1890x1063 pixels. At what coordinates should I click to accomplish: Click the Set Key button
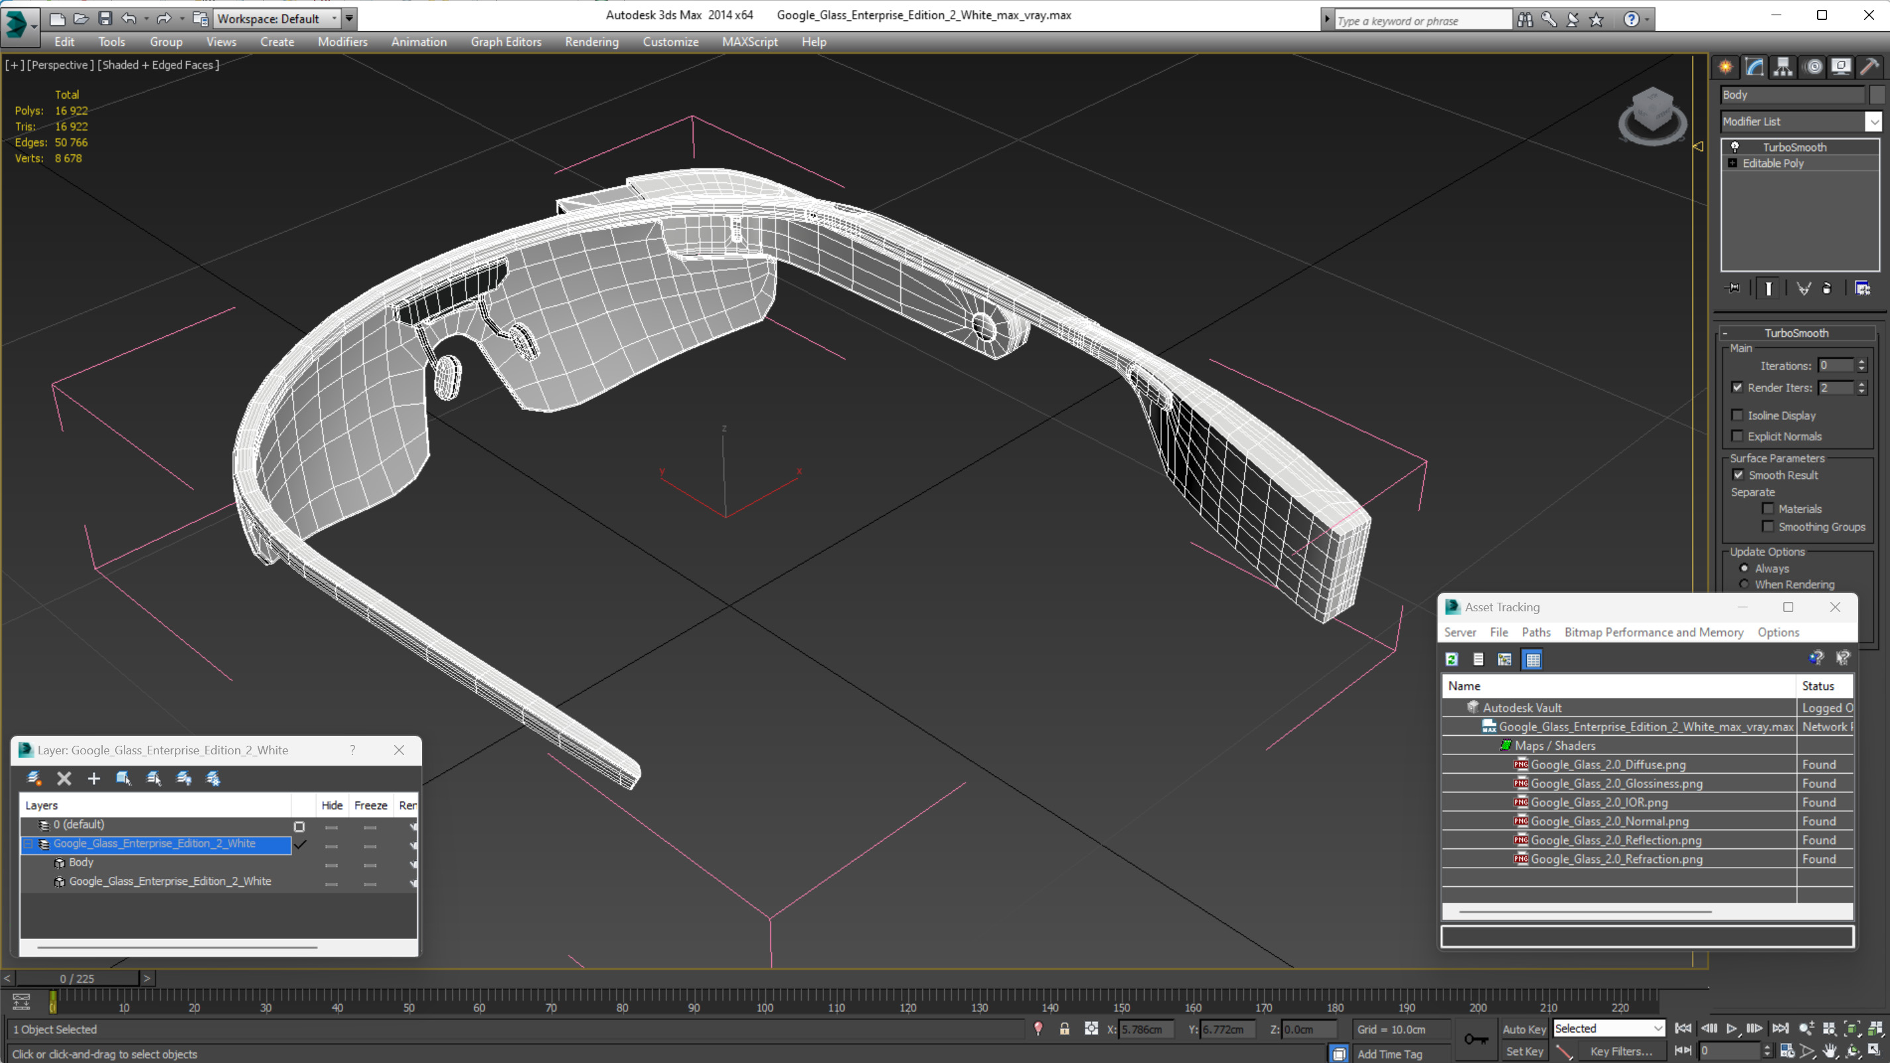(x=1523, y=1051)
